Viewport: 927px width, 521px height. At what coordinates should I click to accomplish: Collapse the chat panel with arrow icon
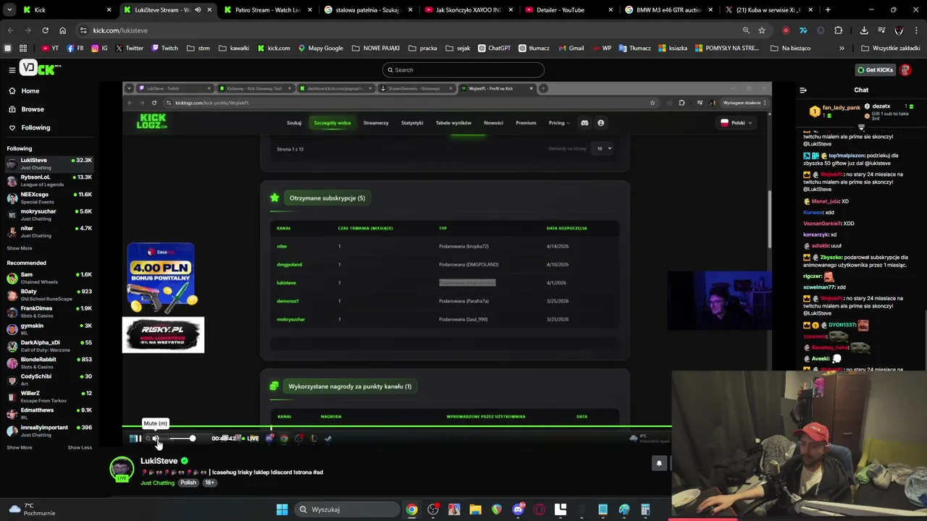(x=802, y=90)
